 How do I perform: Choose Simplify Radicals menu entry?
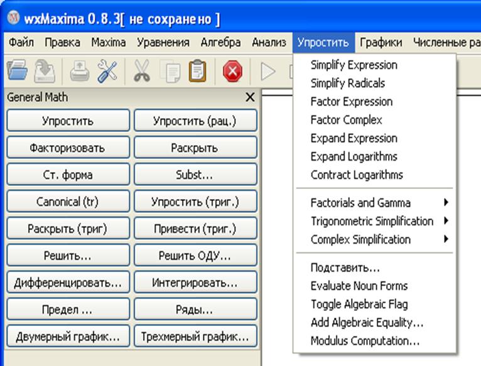374,83
